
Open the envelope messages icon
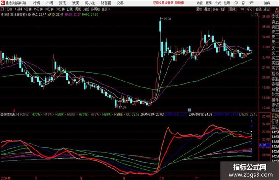(252, 3)
